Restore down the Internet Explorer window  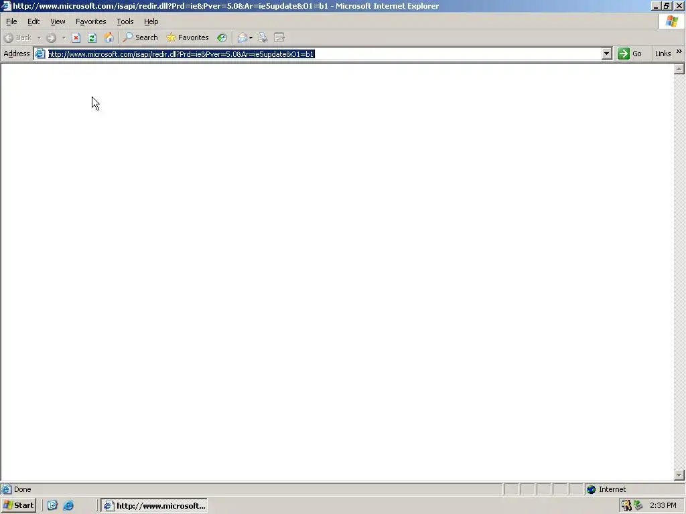point(667,6)
